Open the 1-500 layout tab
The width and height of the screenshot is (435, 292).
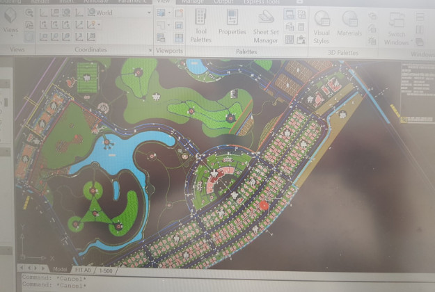click(x=106, y=269)
